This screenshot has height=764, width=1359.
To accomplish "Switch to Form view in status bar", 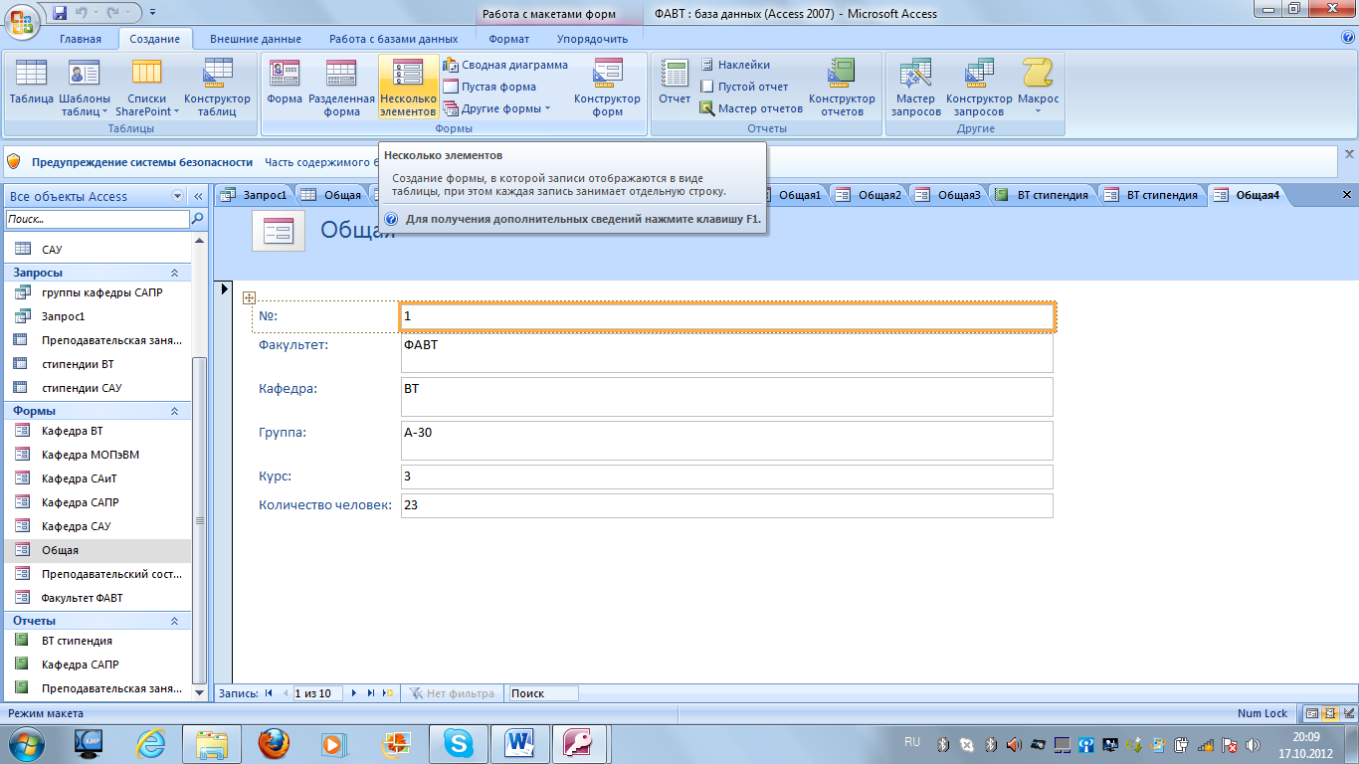I will [x=1313, y=713].
